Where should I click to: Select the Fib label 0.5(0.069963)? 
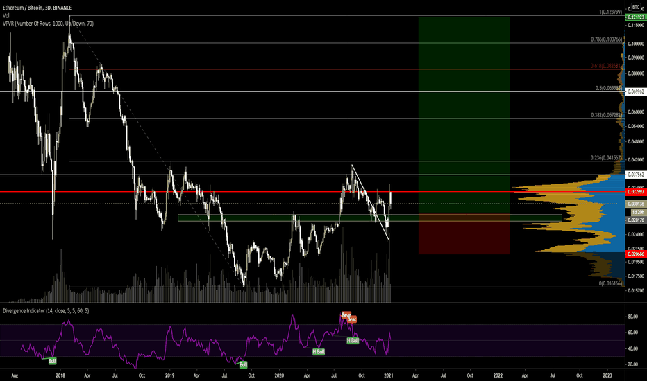tap(608, 88)
